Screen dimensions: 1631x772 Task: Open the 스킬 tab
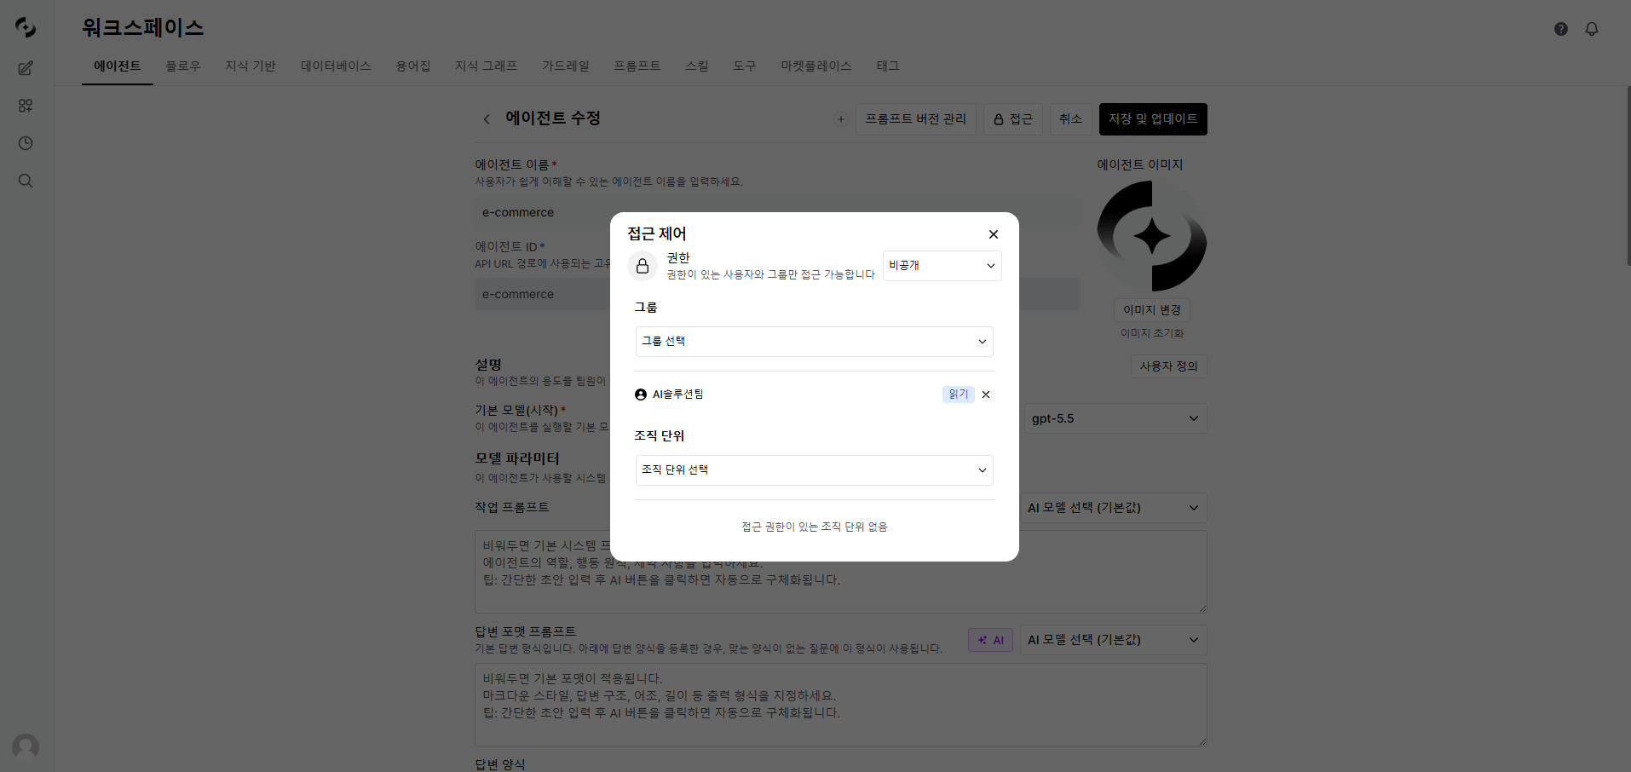[697, 66]
